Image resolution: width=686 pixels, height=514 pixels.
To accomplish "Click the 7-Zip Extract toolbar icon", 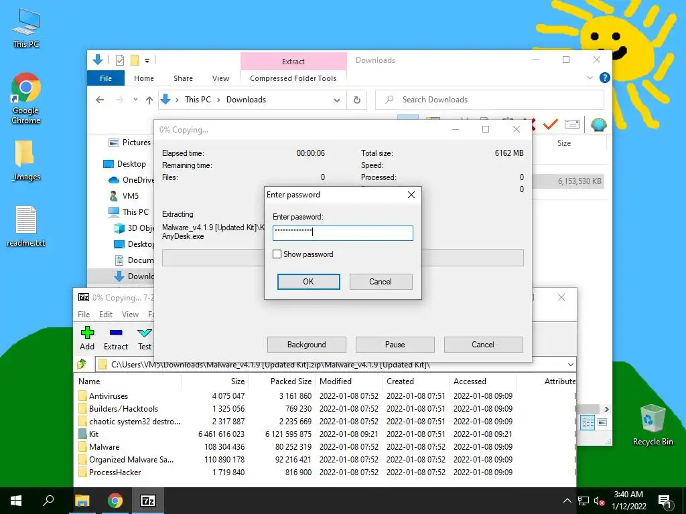I will point(116,338).
